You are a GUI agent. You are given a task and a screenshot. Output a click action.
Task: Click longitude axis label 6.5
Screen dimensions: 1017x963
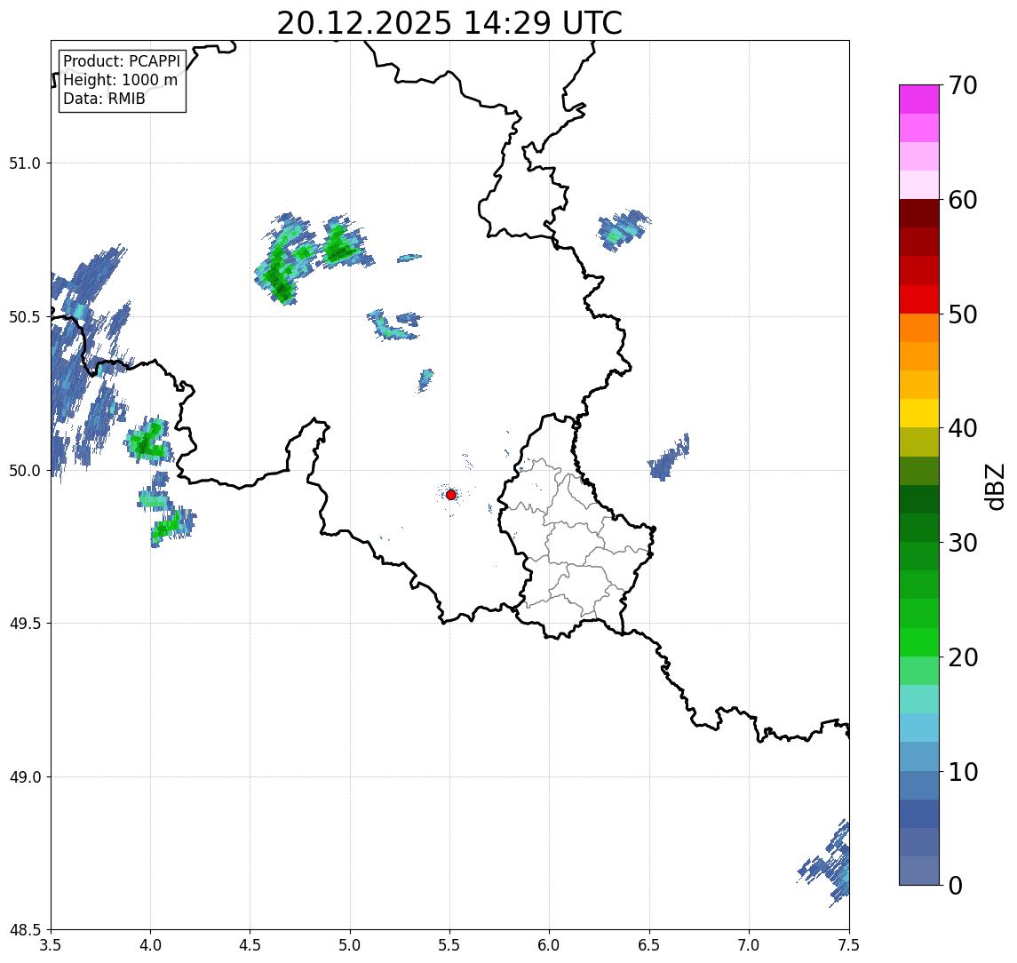(x=649, y=945)
